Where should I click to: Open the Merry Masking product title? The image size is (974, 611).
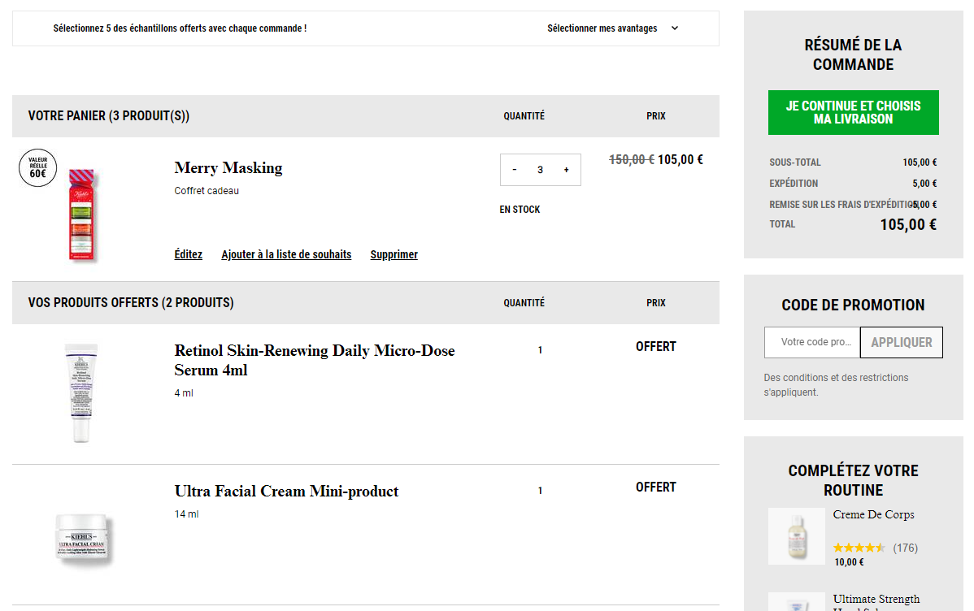pos(228,167)
